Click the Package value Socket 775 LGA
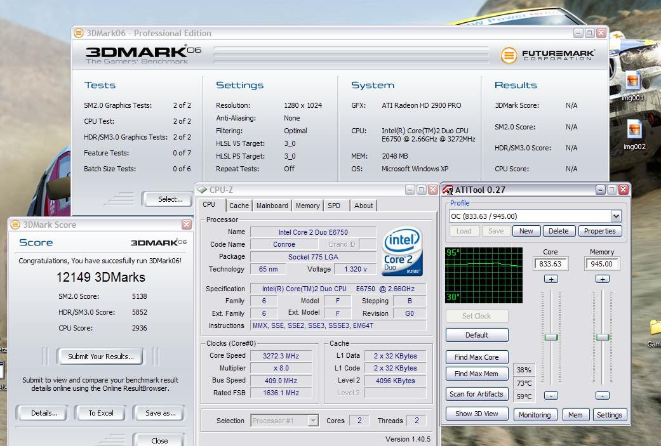Viewport: 661px width, 446px height. pos(313,257)
